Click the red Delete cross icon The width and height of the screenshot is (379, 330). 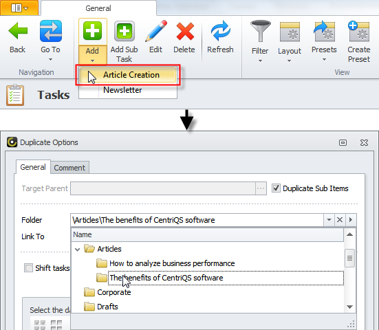(x=185, y=32)
